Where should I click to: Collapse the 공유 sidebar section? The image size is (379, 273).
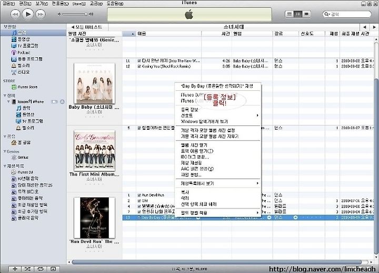[x=5, y=136]
